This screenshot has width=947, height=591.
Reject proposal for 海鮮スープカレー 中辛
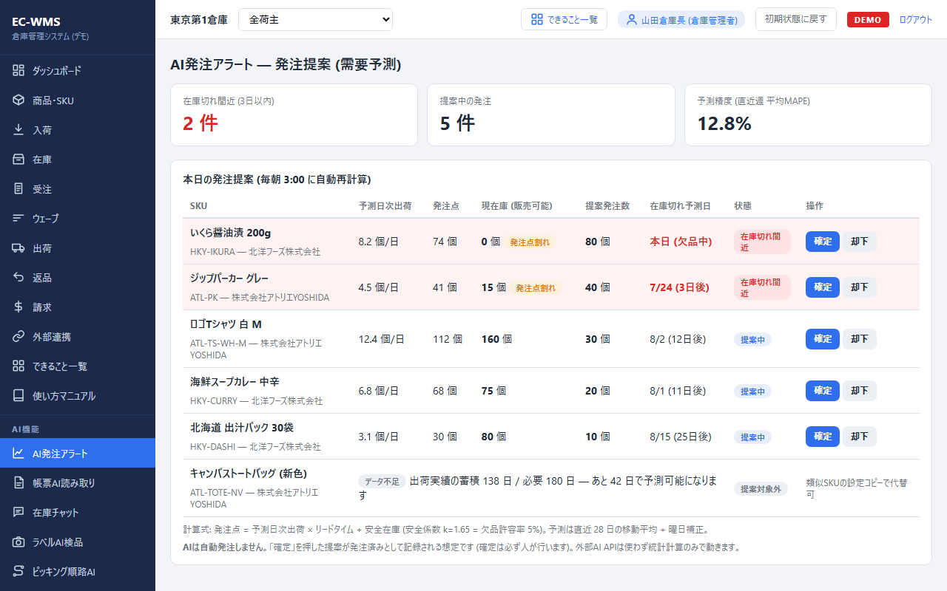pos(860,391)
